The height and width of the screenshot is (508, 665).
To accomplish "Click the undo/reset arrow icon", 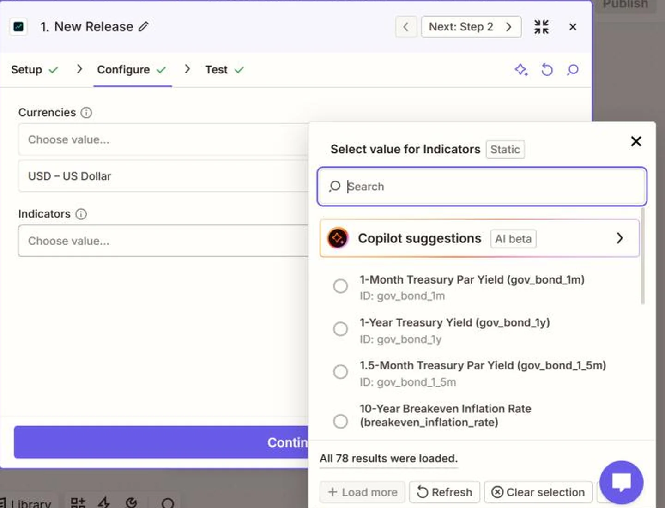I will pyautogui.click(x=547, y=70).
